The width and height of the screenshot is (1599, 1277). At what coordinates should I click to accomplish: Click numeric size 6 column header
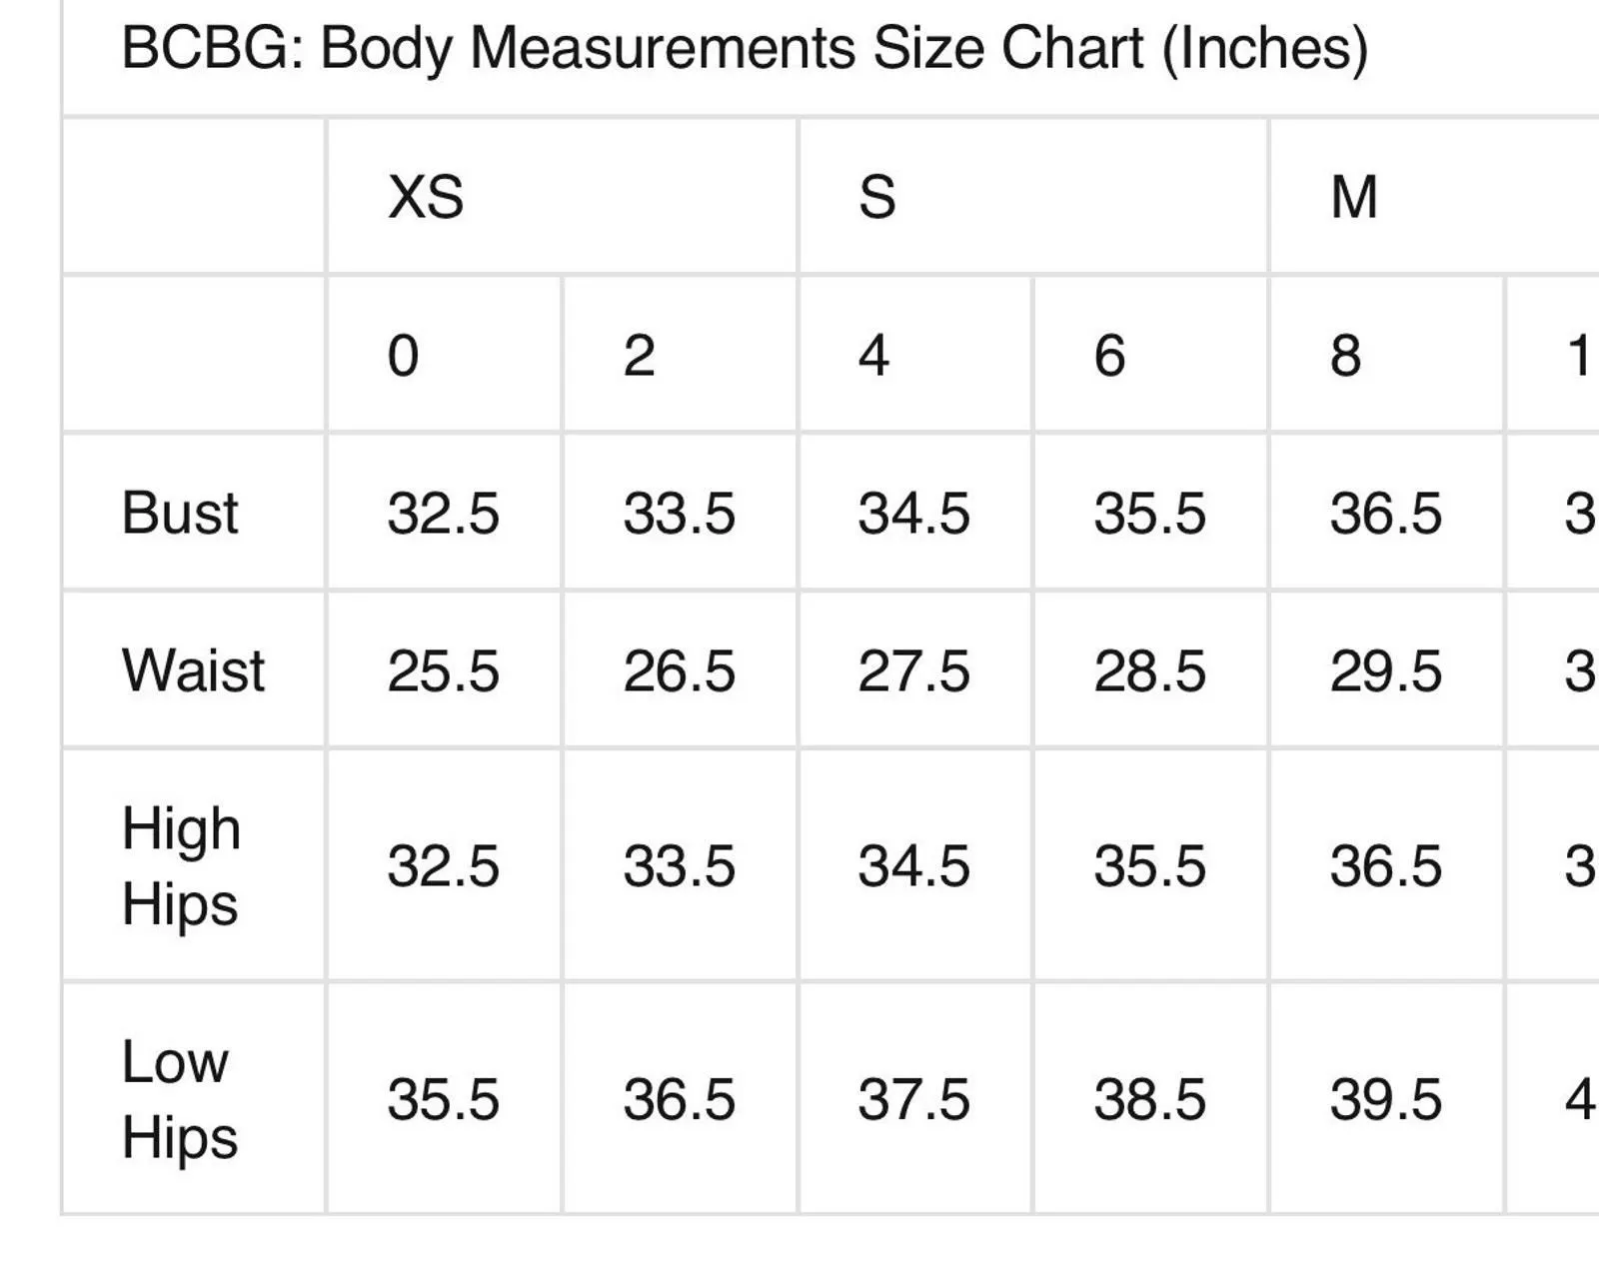point(1150,355)
